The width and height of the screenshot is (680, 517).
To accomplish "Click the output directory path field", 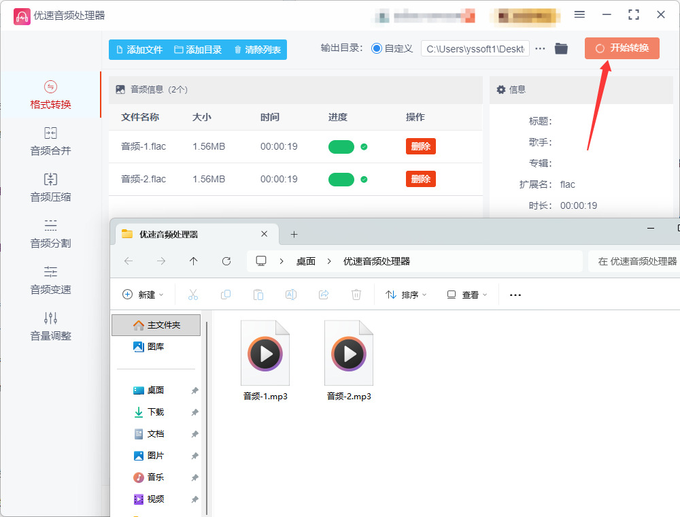I will pyautogui.click(x=475, y=48).
